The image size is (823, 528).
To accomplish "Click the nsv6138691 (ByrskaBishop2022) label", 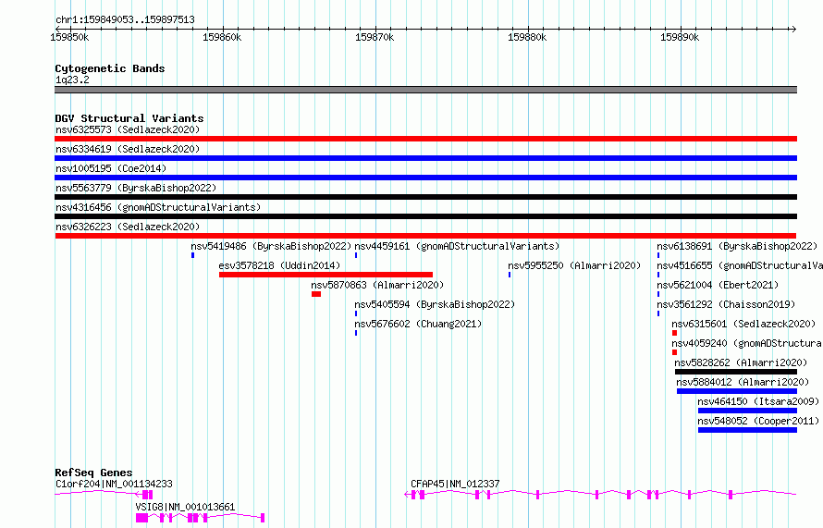I will (x=737, y=246).
